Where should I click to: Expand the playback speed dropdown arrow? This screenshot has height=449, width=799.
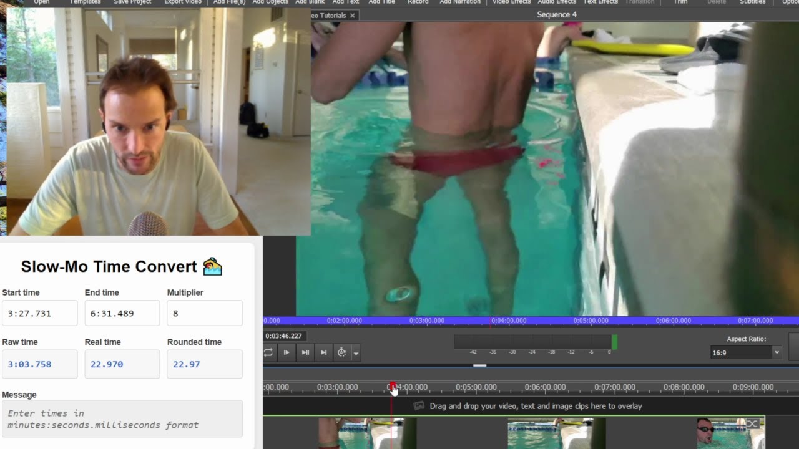356,353
